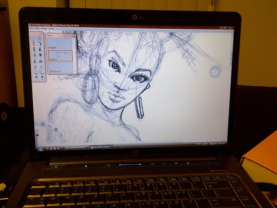Select the Layer 01 thumbnail

(60, 55)
